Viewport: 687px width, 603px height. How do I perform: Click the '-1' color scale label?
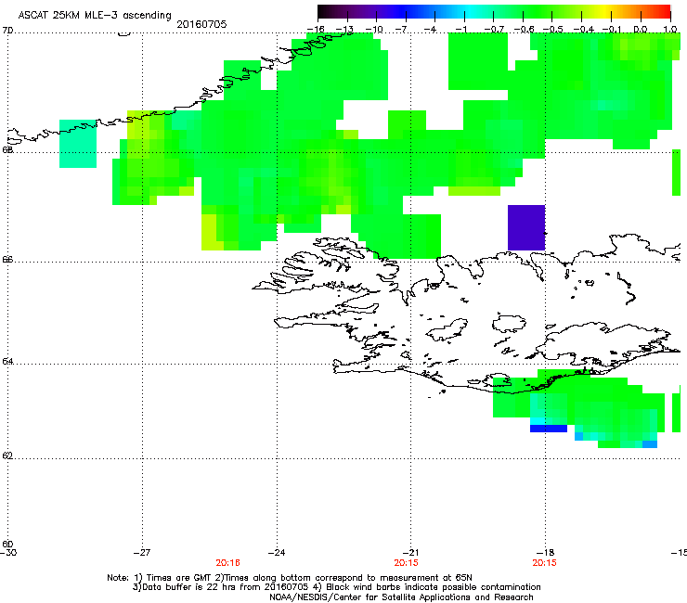(x=460, y=30)
